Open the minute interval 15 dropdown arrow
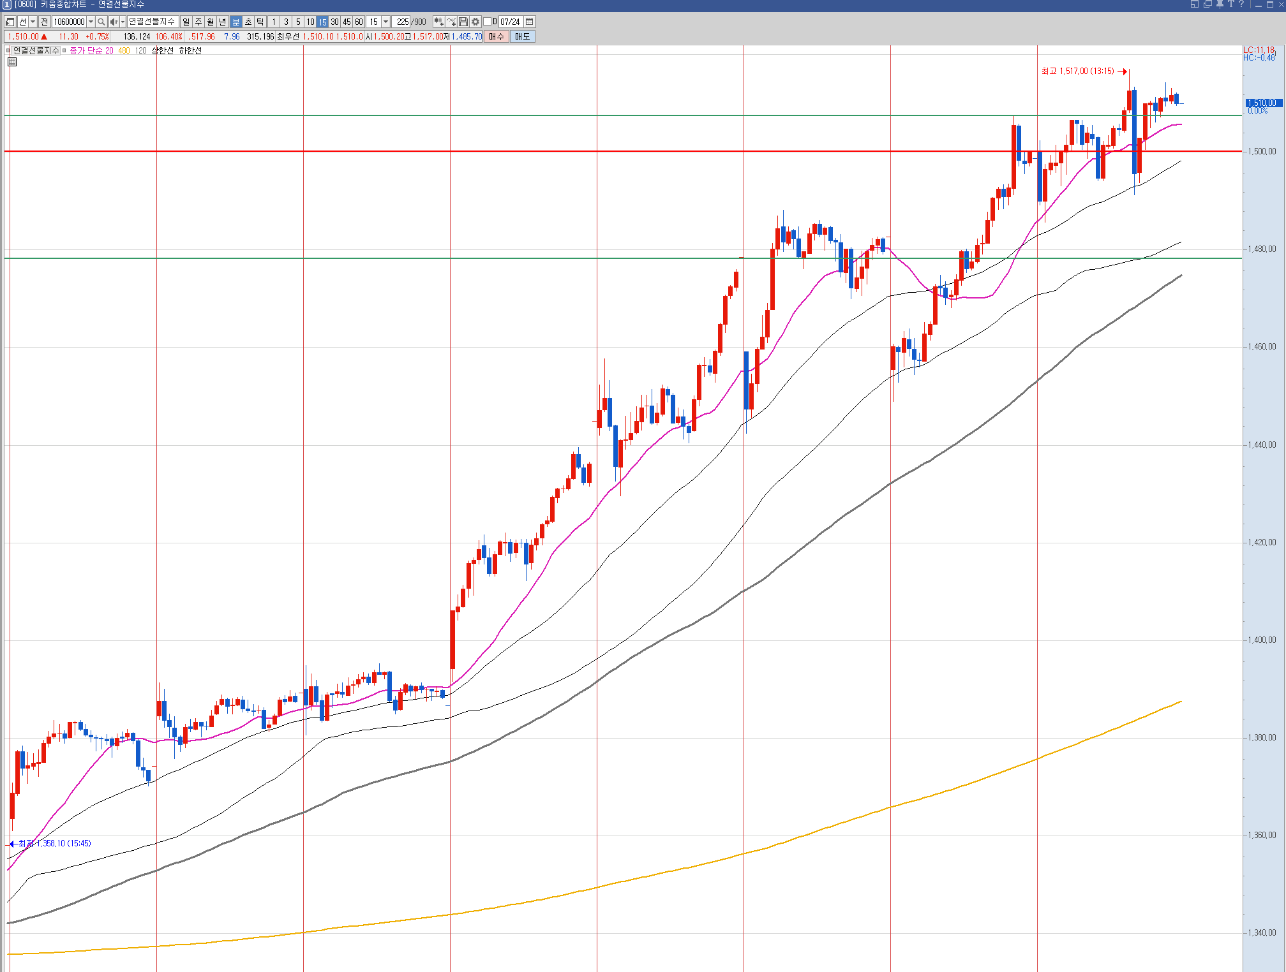1286x972 pixels. point(385,22)
